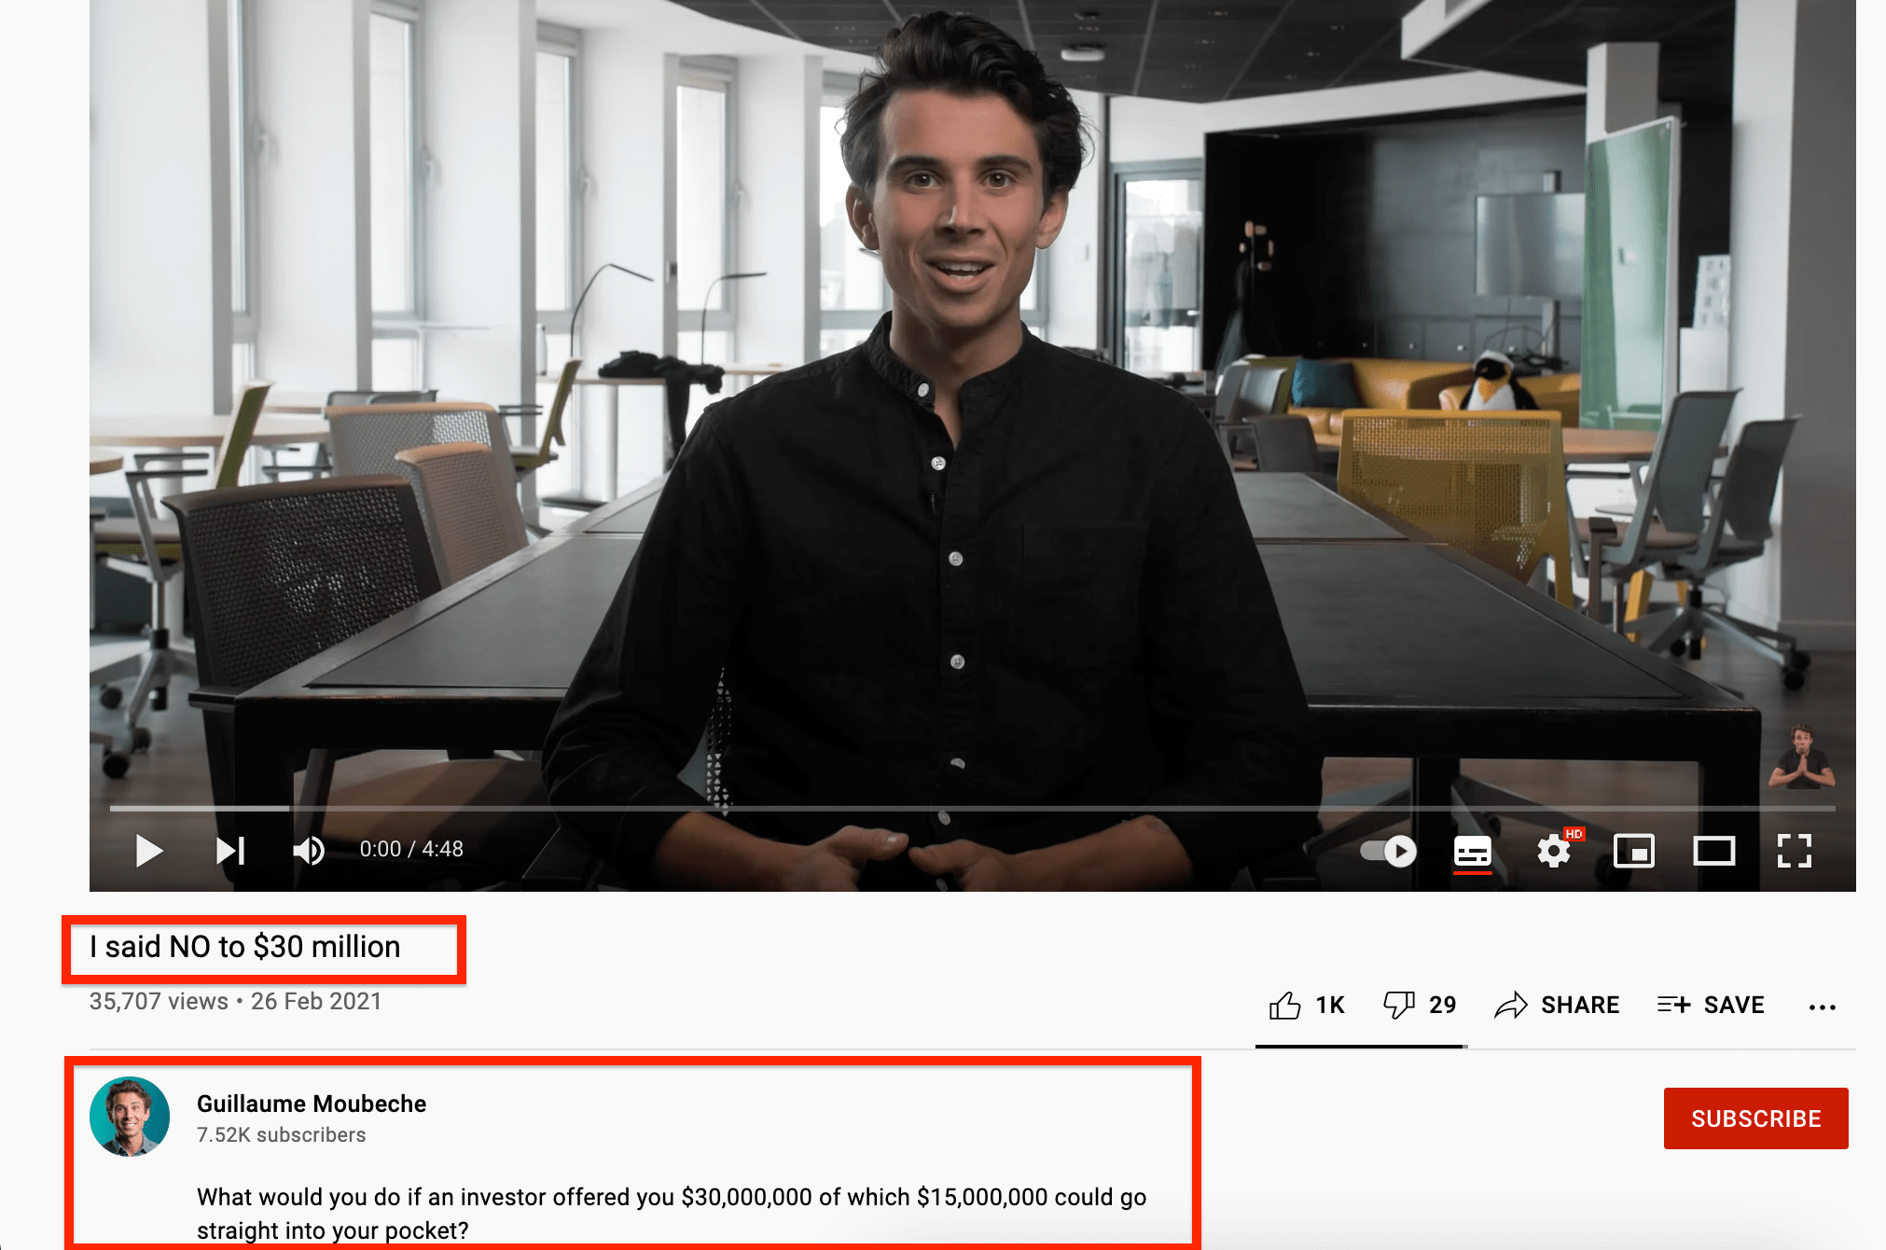The height and width of the screenshot is (1250, 1886).
Task: Dislike the video with thumbs down
Action: pyautogui.click(x=1420, y=1005)
